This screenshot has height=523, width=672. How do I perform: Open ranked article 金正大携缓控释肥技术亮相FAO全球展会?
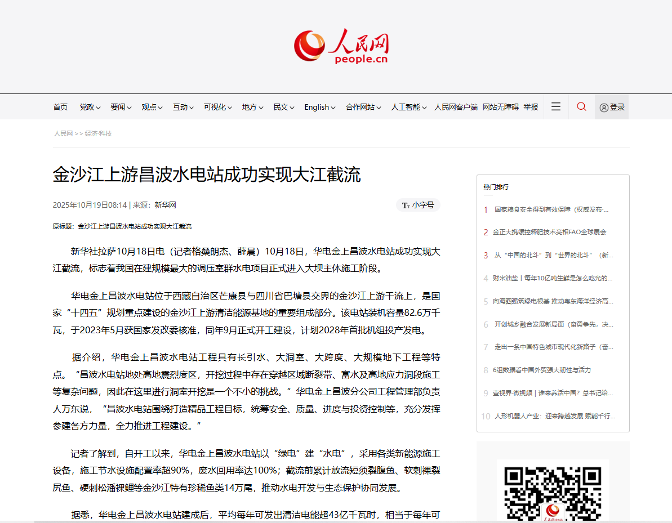click(549, 232)
